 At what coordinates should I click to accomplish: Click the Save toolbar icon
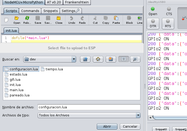[38, 20]
